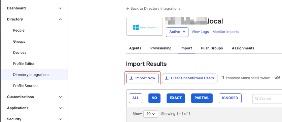The image size is (282, 122).
Task: Click the Import Now button
Action: coord(142,78)
